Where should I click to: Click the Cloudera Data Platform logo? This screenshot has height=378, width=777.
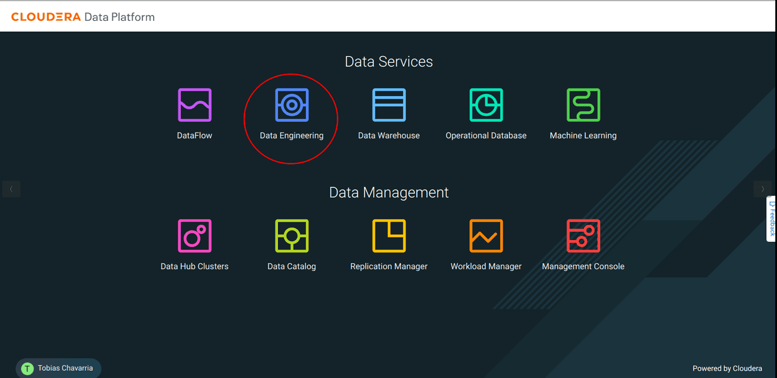coord(82,16)
